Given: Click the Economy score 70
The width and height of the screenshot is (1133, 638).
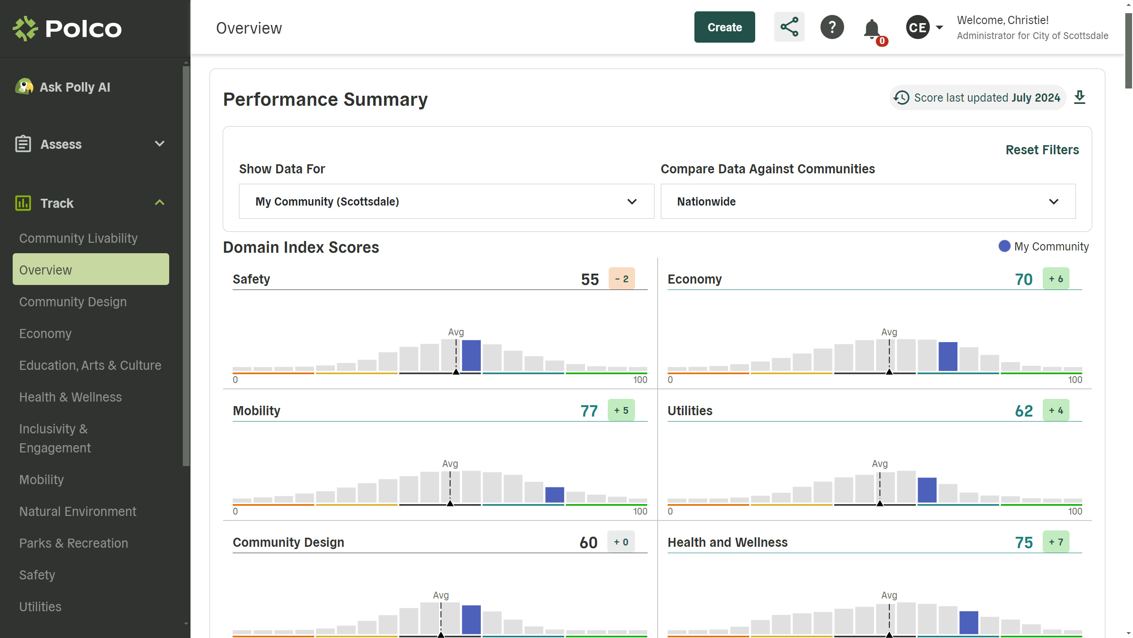Looking at the screenshot, I should 1024,279.
